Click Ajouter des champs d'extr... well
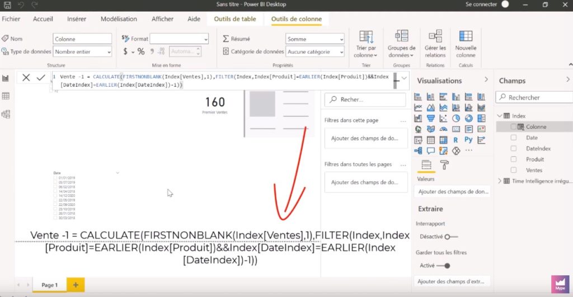This screenshot has width=573, height=297. coord(452,281)
